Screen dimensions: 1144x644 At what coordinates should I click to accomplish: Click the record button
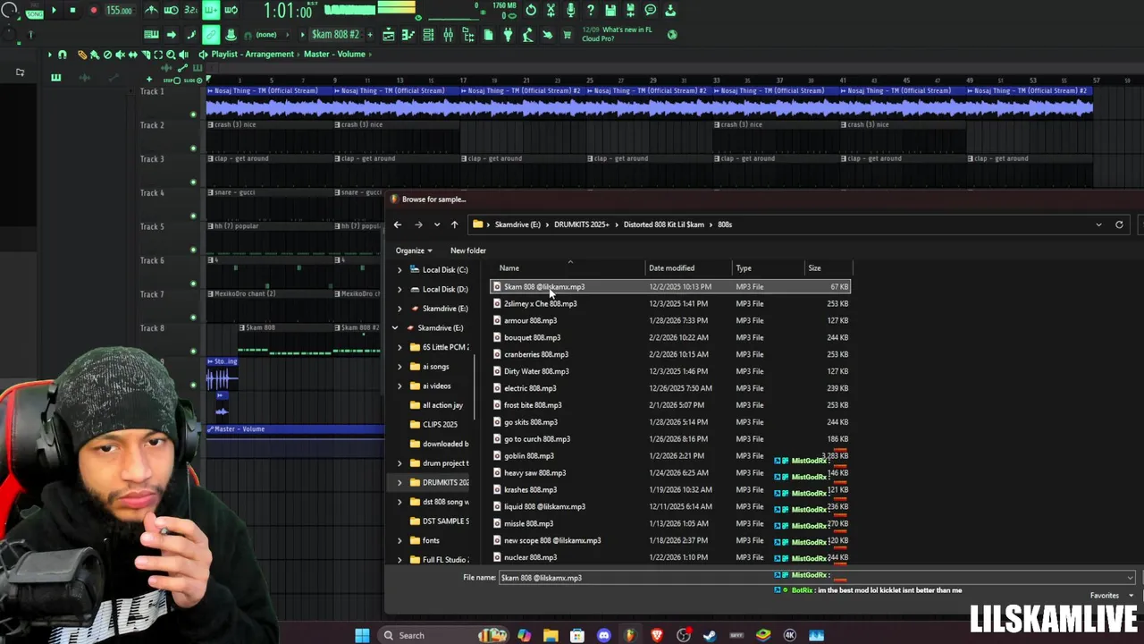click(x=93, y=11)
